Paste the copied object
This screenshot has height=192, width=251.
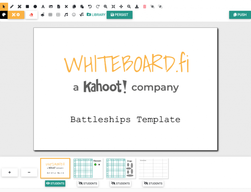pos(82,7)
